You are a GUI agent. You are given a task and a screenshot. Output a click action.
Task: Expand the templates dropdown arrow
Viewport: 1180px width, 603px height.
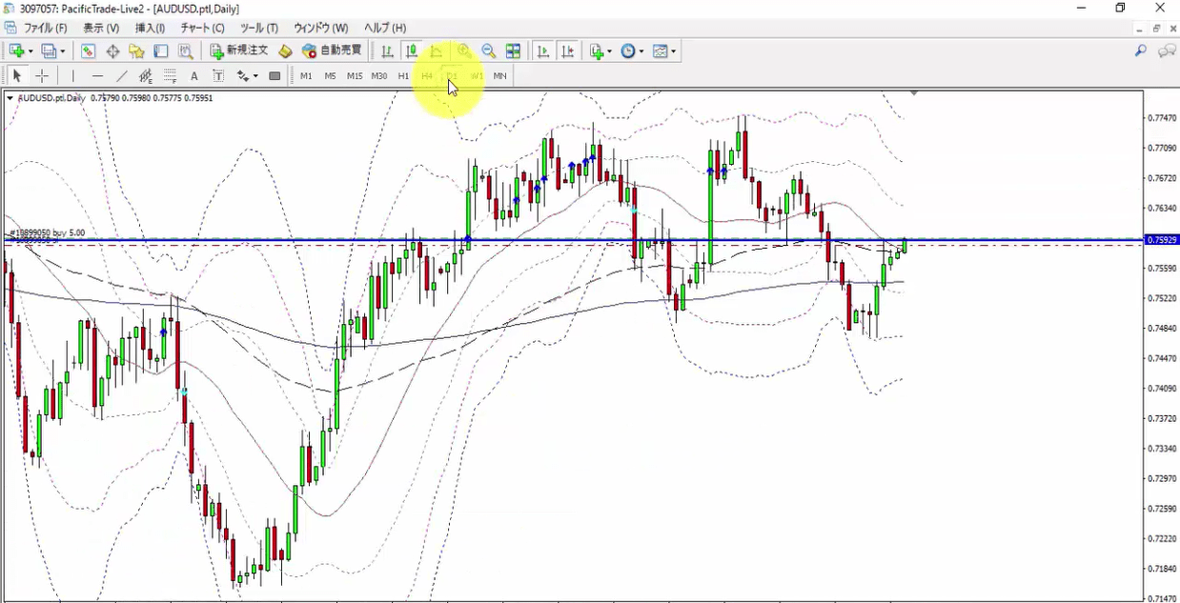pos(673,51)
